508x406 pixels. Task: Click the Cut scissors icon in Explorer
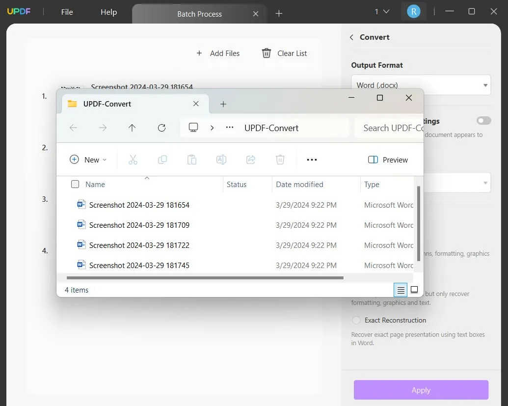(x=133, y=160)
